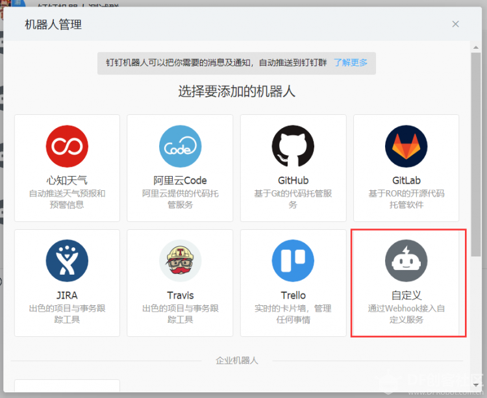This screenshot has width=487, height=398.
Task: Click description 实时的卡片墙，管理任何事情
Action: pos(293,314)
